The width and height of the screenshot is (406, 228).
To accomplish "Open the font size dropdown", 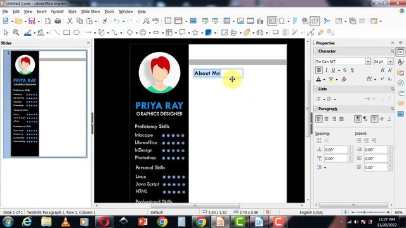I will 390,61.
